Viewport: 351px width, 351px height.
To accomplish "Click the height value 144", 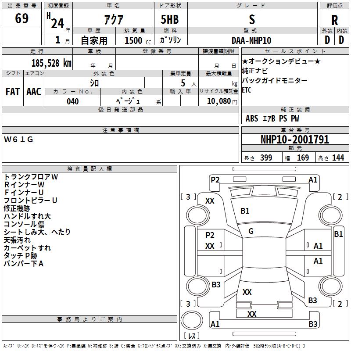I will (338, 158).
